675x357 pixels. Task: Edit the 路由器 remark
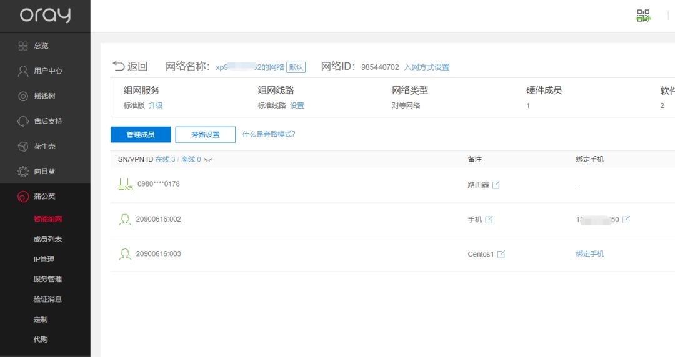[x=496, y=185]
